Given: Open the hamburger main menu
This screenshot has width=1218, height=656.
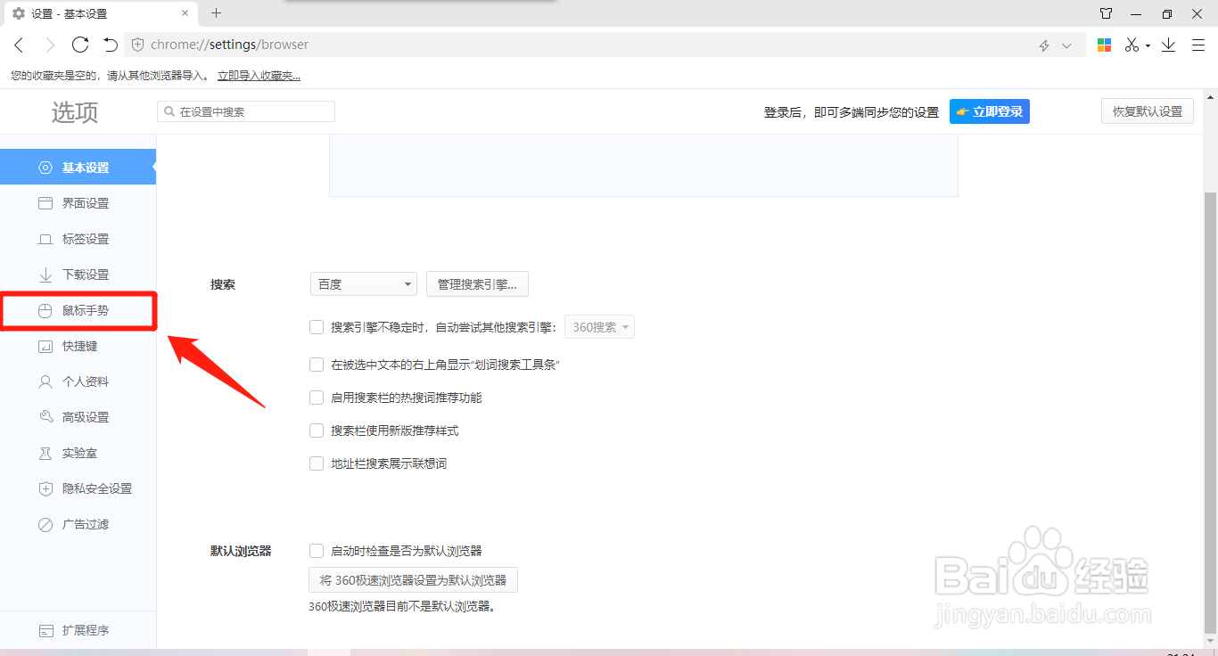Looking at the screenshot, I should coord(1197,45).
